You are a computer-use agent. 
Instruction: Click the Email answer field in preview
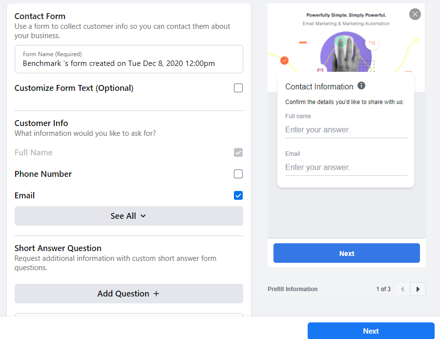coord(346,168)
